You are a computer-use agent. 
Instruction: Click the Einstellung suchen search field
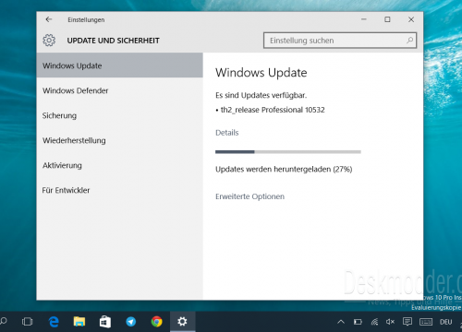point(340,41)
